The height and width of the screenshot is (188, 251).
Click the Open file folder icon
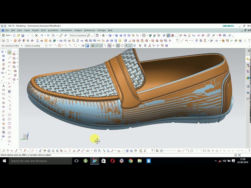[18, 36]
